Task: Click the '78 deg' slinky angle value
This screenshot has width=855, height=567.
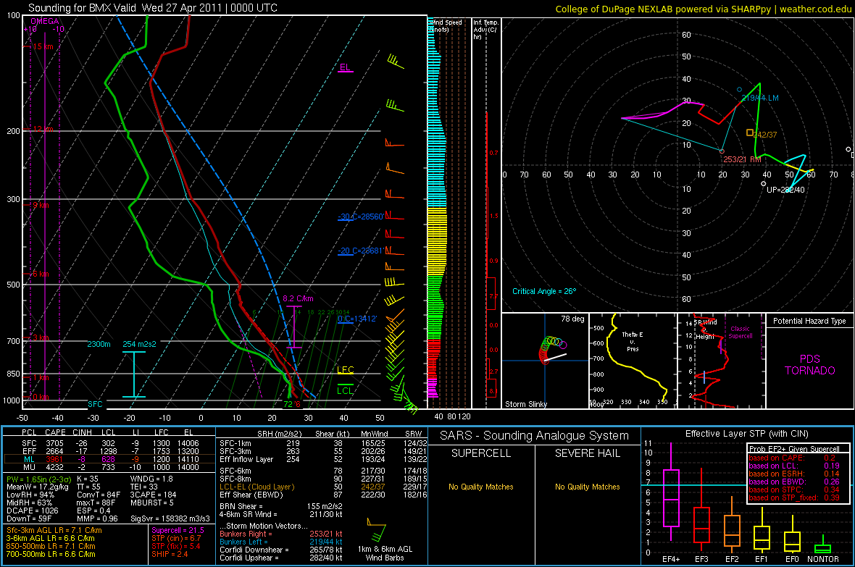Action: point(572,319)
